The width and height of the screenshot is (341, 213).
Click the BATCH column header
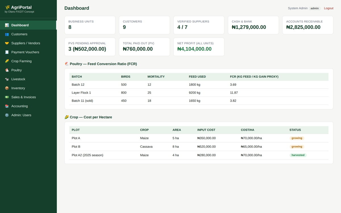[x=77, y=77]
